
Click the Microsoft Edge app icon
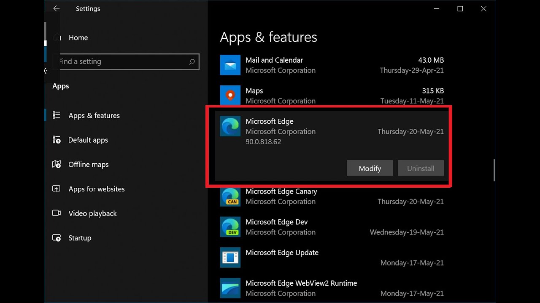(230, 126)
